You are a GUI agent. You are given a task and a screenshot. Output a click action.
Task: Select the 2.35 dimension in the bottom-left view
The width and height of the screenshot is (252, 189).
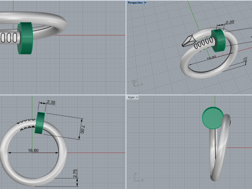point(51,102)
